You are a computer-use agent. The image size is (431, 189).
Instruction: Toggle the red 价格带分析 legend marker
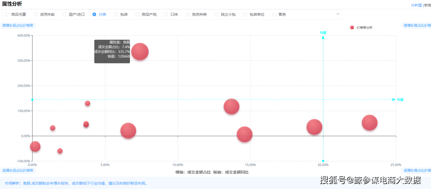click(x=352, y=27)
